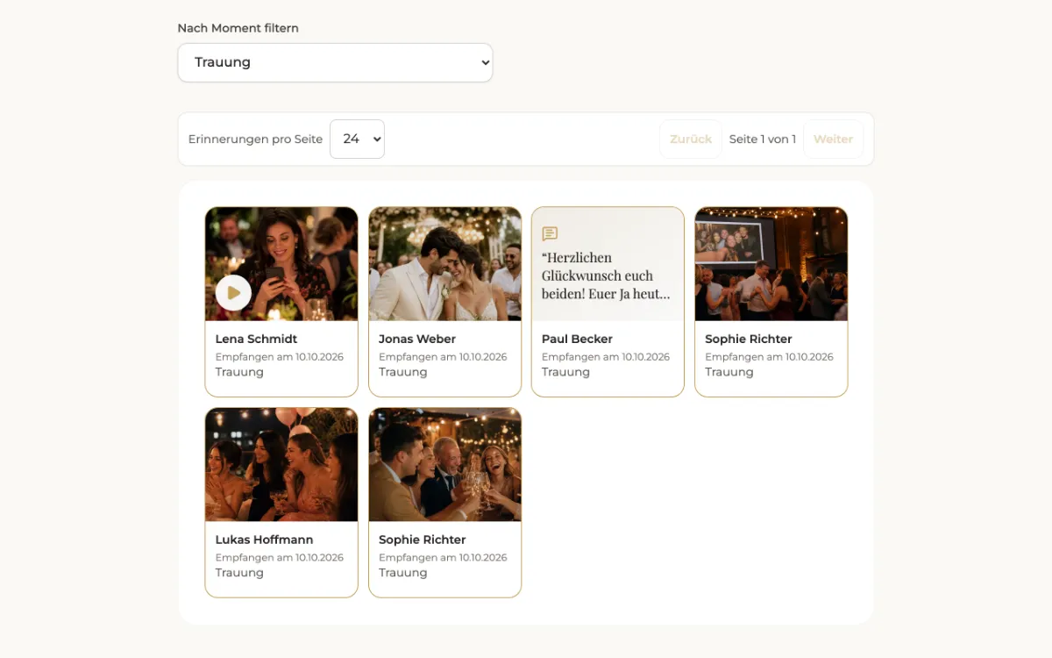Screen dimensions: 1052x658
Task: Click the name Lena Schmidt
Action: [x=256, y=339]
